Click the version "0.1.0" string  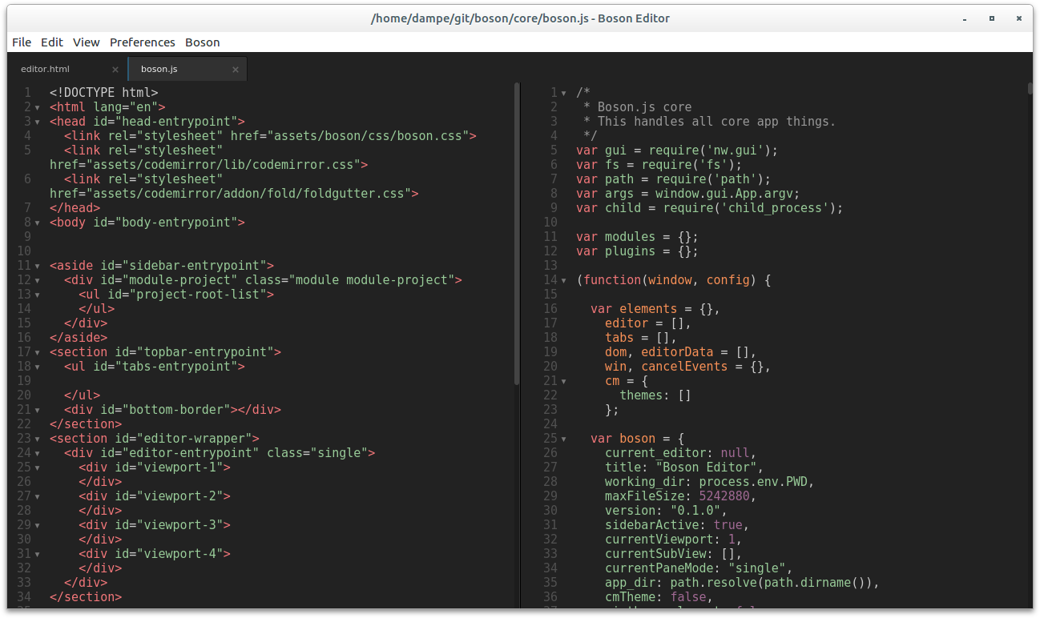click(x=695, y=511)
